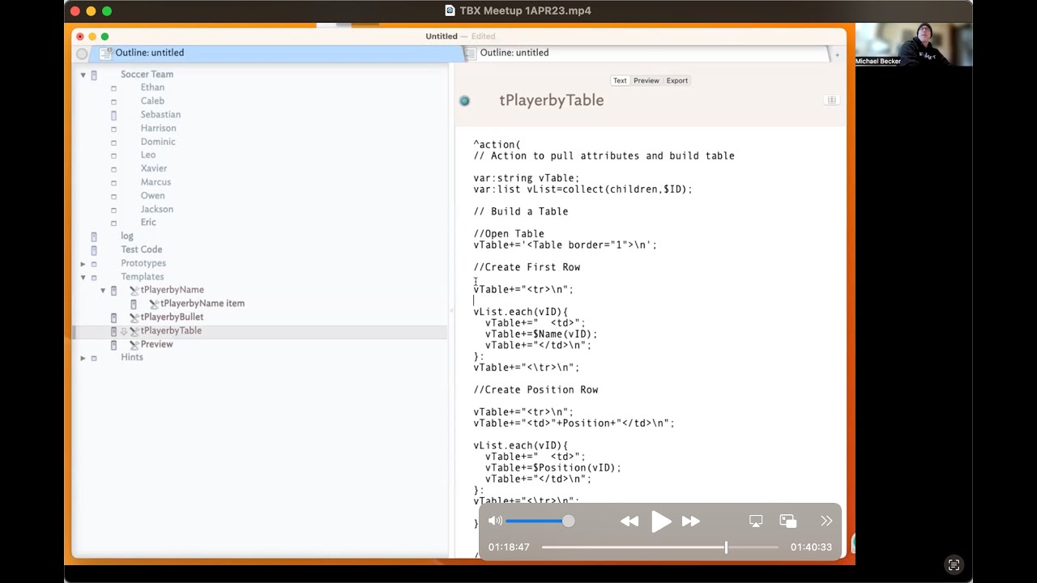1037x583 pixels.
Task: Switch to the Text tab
Action: coord(620,80)
